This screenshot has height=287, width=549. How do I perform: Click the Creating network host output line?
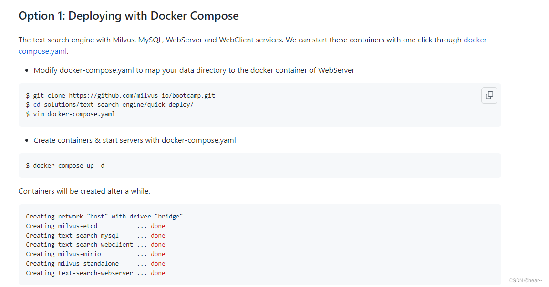click(x=104, y=217)
